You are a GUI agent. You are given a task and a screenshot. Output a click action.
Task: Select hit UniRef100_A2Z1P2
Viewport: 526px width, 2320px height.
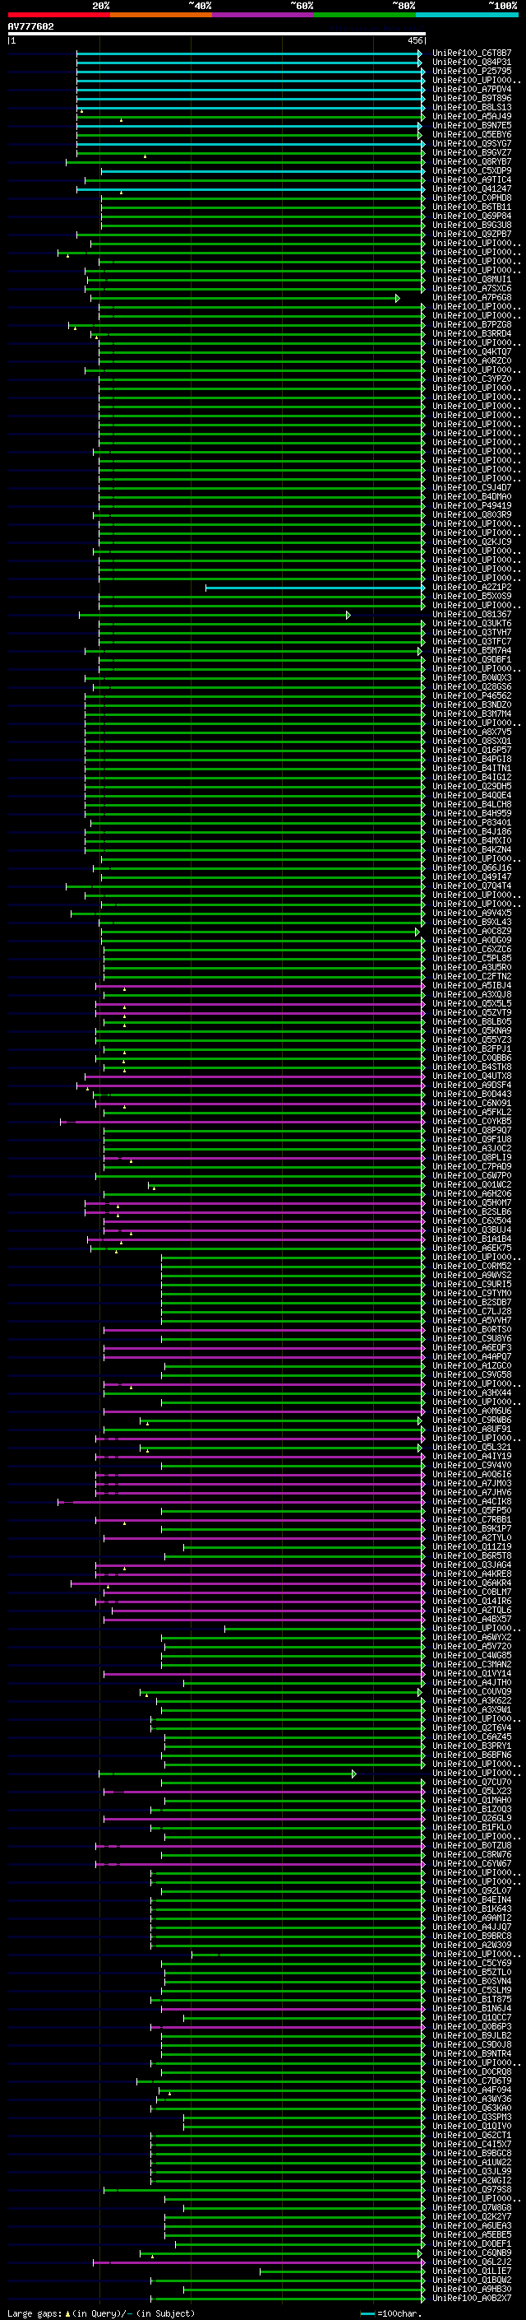[472, 588]
